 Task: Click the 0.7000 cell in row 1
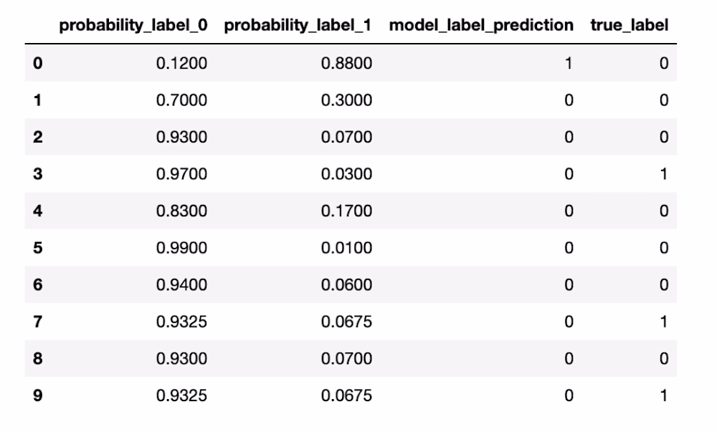181,100
